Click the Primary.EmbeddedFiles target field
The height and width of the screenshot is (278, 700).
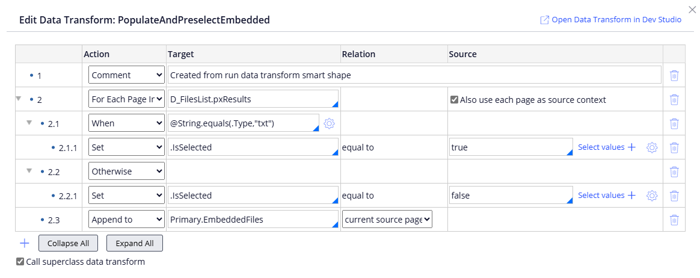[x=253, y=220]
